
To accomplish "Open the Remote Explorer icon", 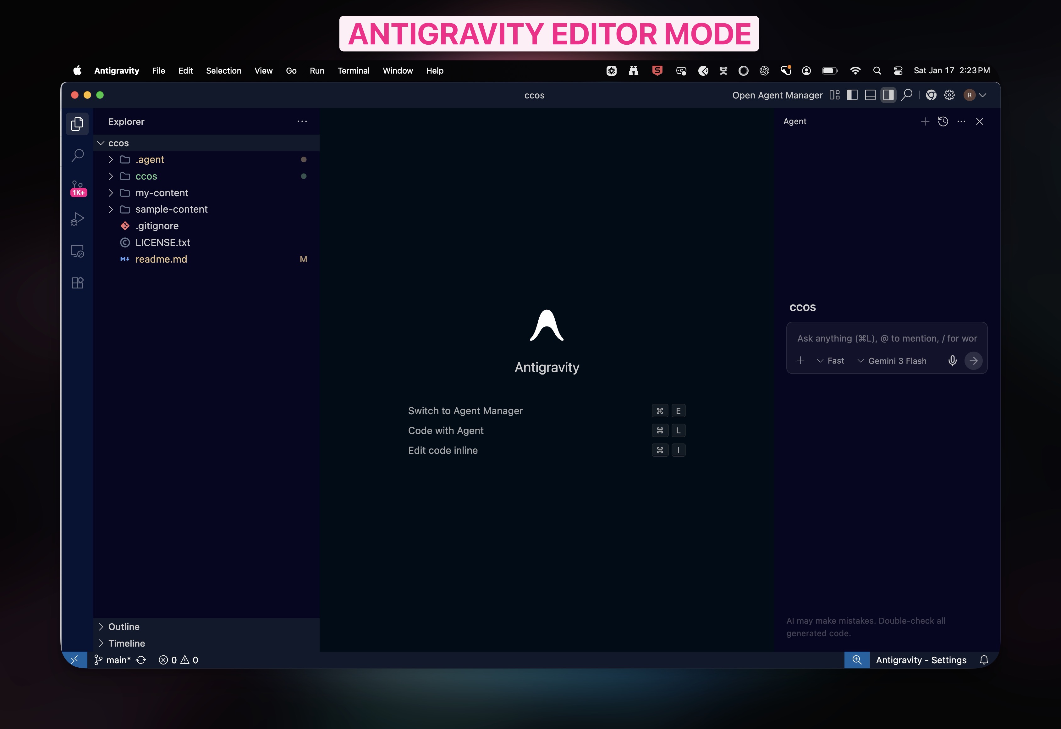I will [77, 251].
